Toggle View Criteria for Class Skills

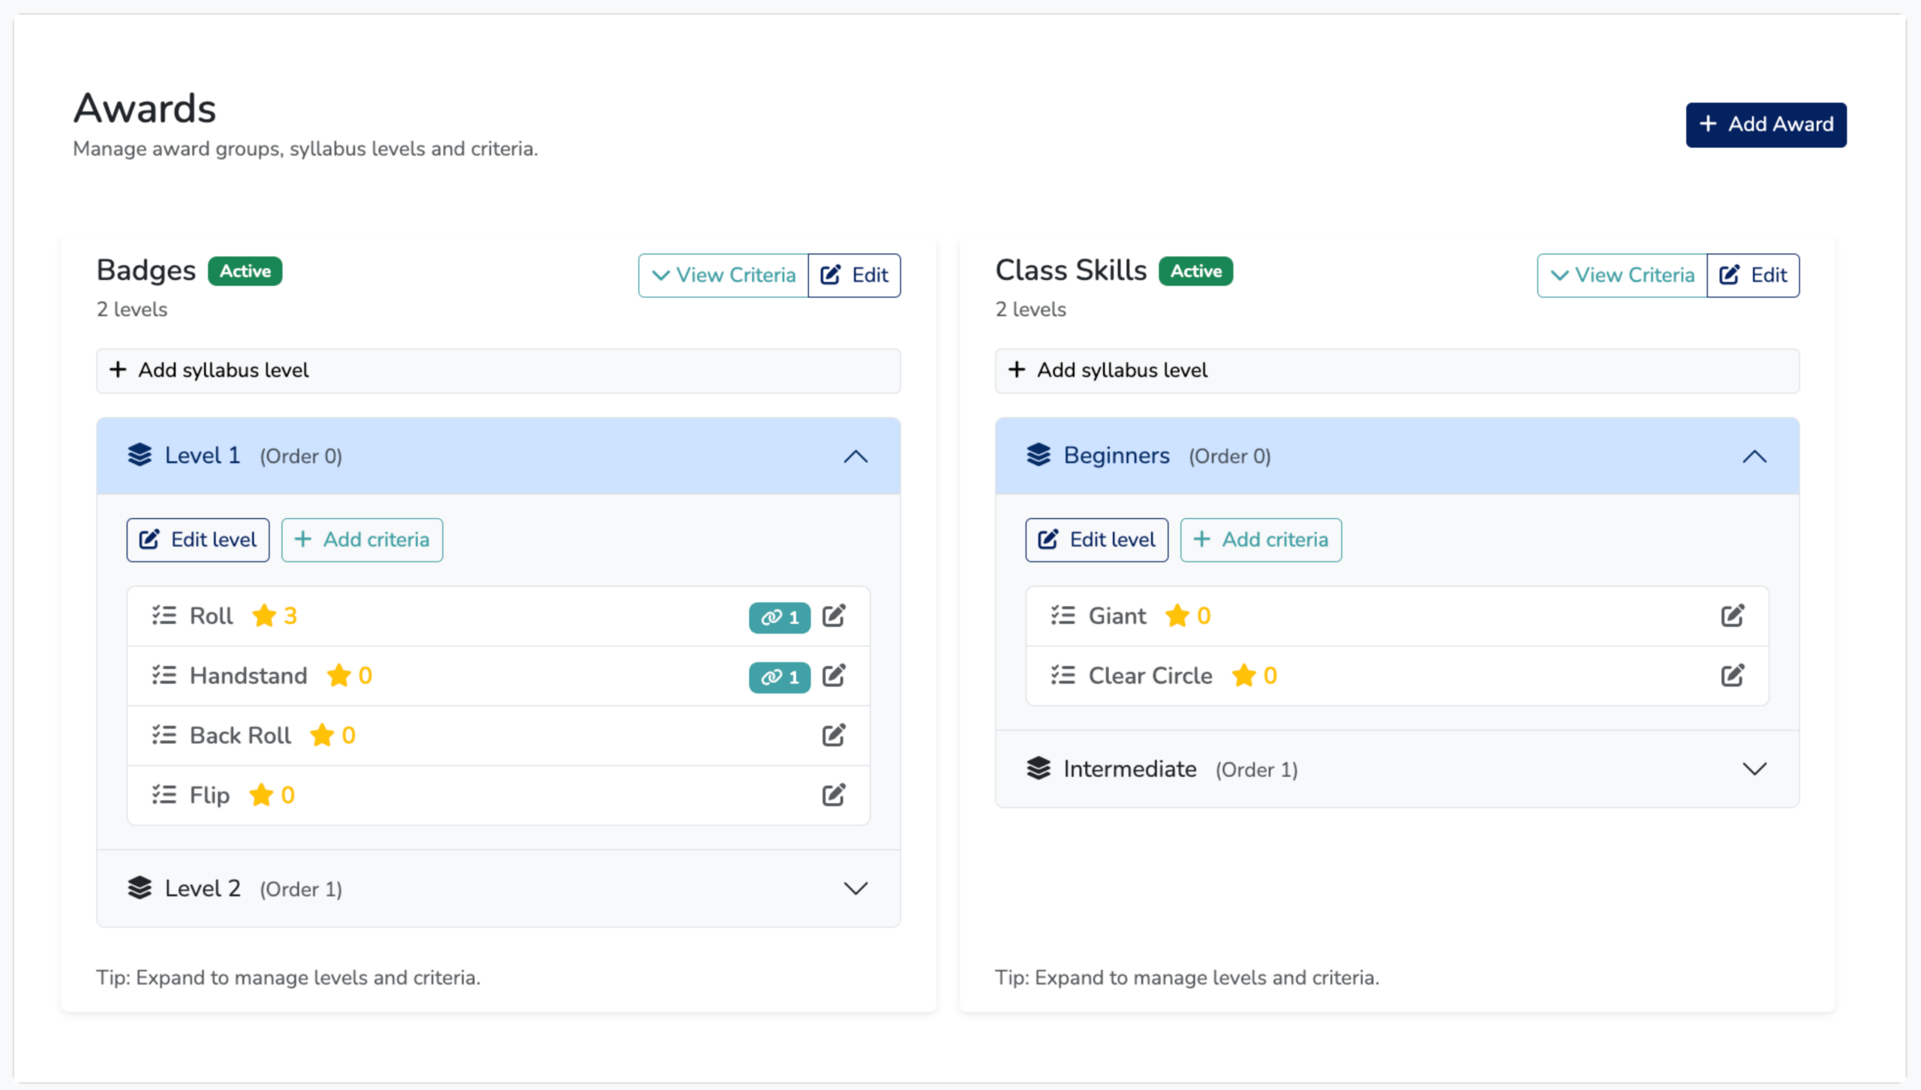1622,276
